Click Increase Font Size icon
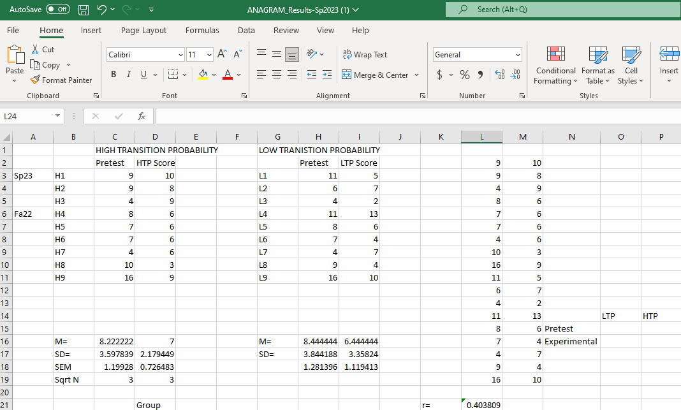The image size is (681, 410). pos(223,54)
